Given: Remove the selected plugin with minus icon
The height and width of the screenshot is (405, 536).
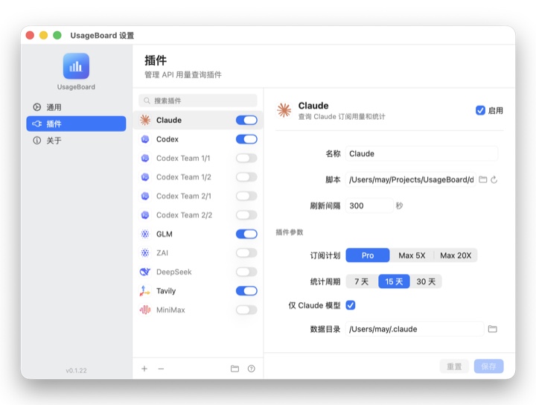Looking at the screenshot, I should (x=161, y=369).
